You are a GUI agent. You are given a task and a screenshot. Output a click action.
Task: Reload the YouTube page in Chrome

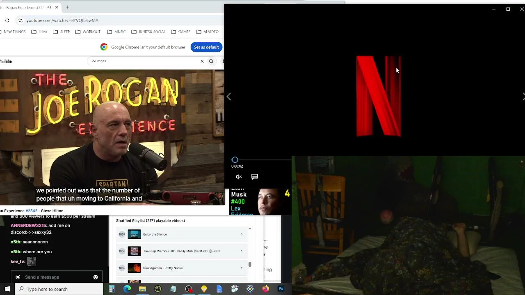7,20
